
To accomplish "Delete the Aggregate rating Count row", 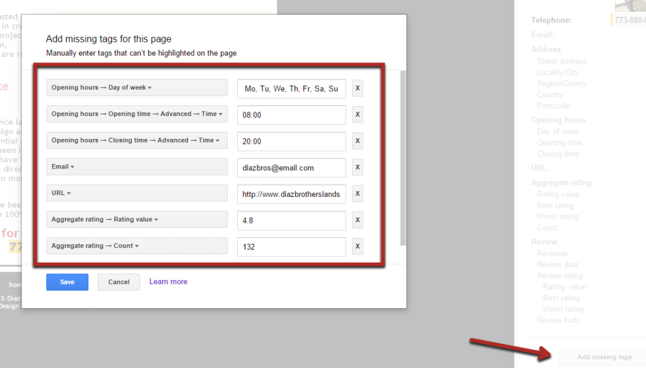I will pyautogui.click(x=357, y=246).
